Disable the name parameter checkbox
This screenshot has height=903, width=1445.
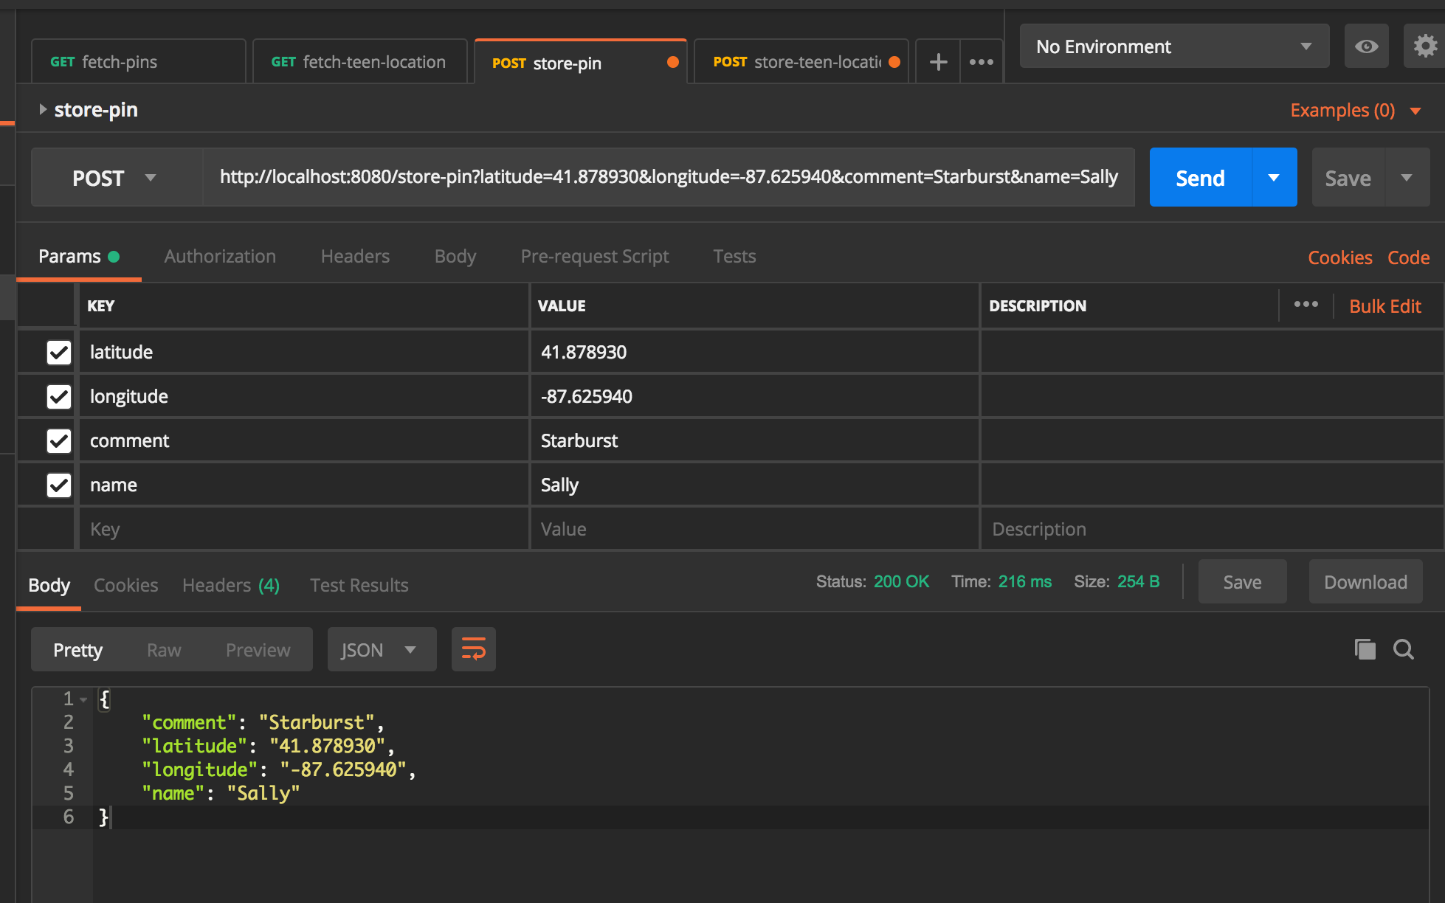[59, 485]
